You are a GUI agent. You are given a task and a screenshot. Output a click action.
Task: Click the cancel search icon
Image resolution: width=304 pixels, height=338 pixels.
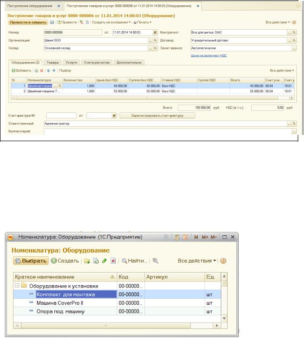[155, 261]
